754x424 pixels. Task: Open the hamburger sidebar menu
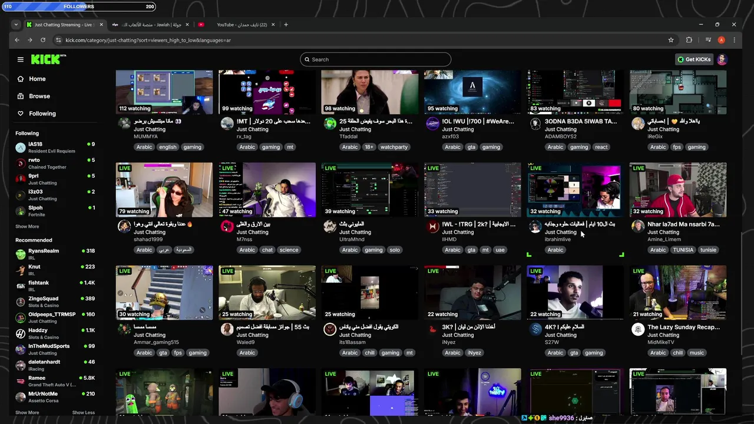(21, 59)
